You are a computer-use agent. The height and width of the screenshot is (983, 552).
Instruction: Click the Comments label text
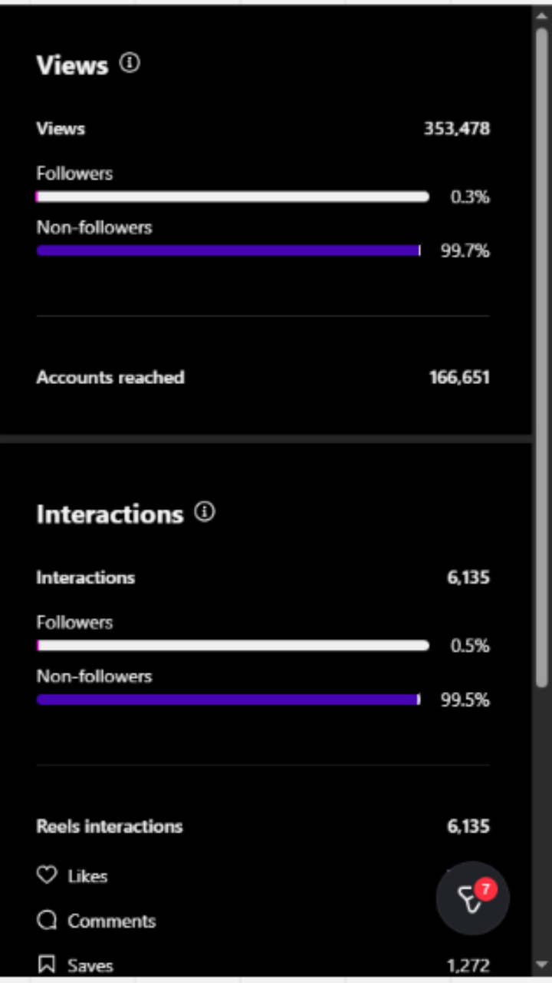pos(112,921)
